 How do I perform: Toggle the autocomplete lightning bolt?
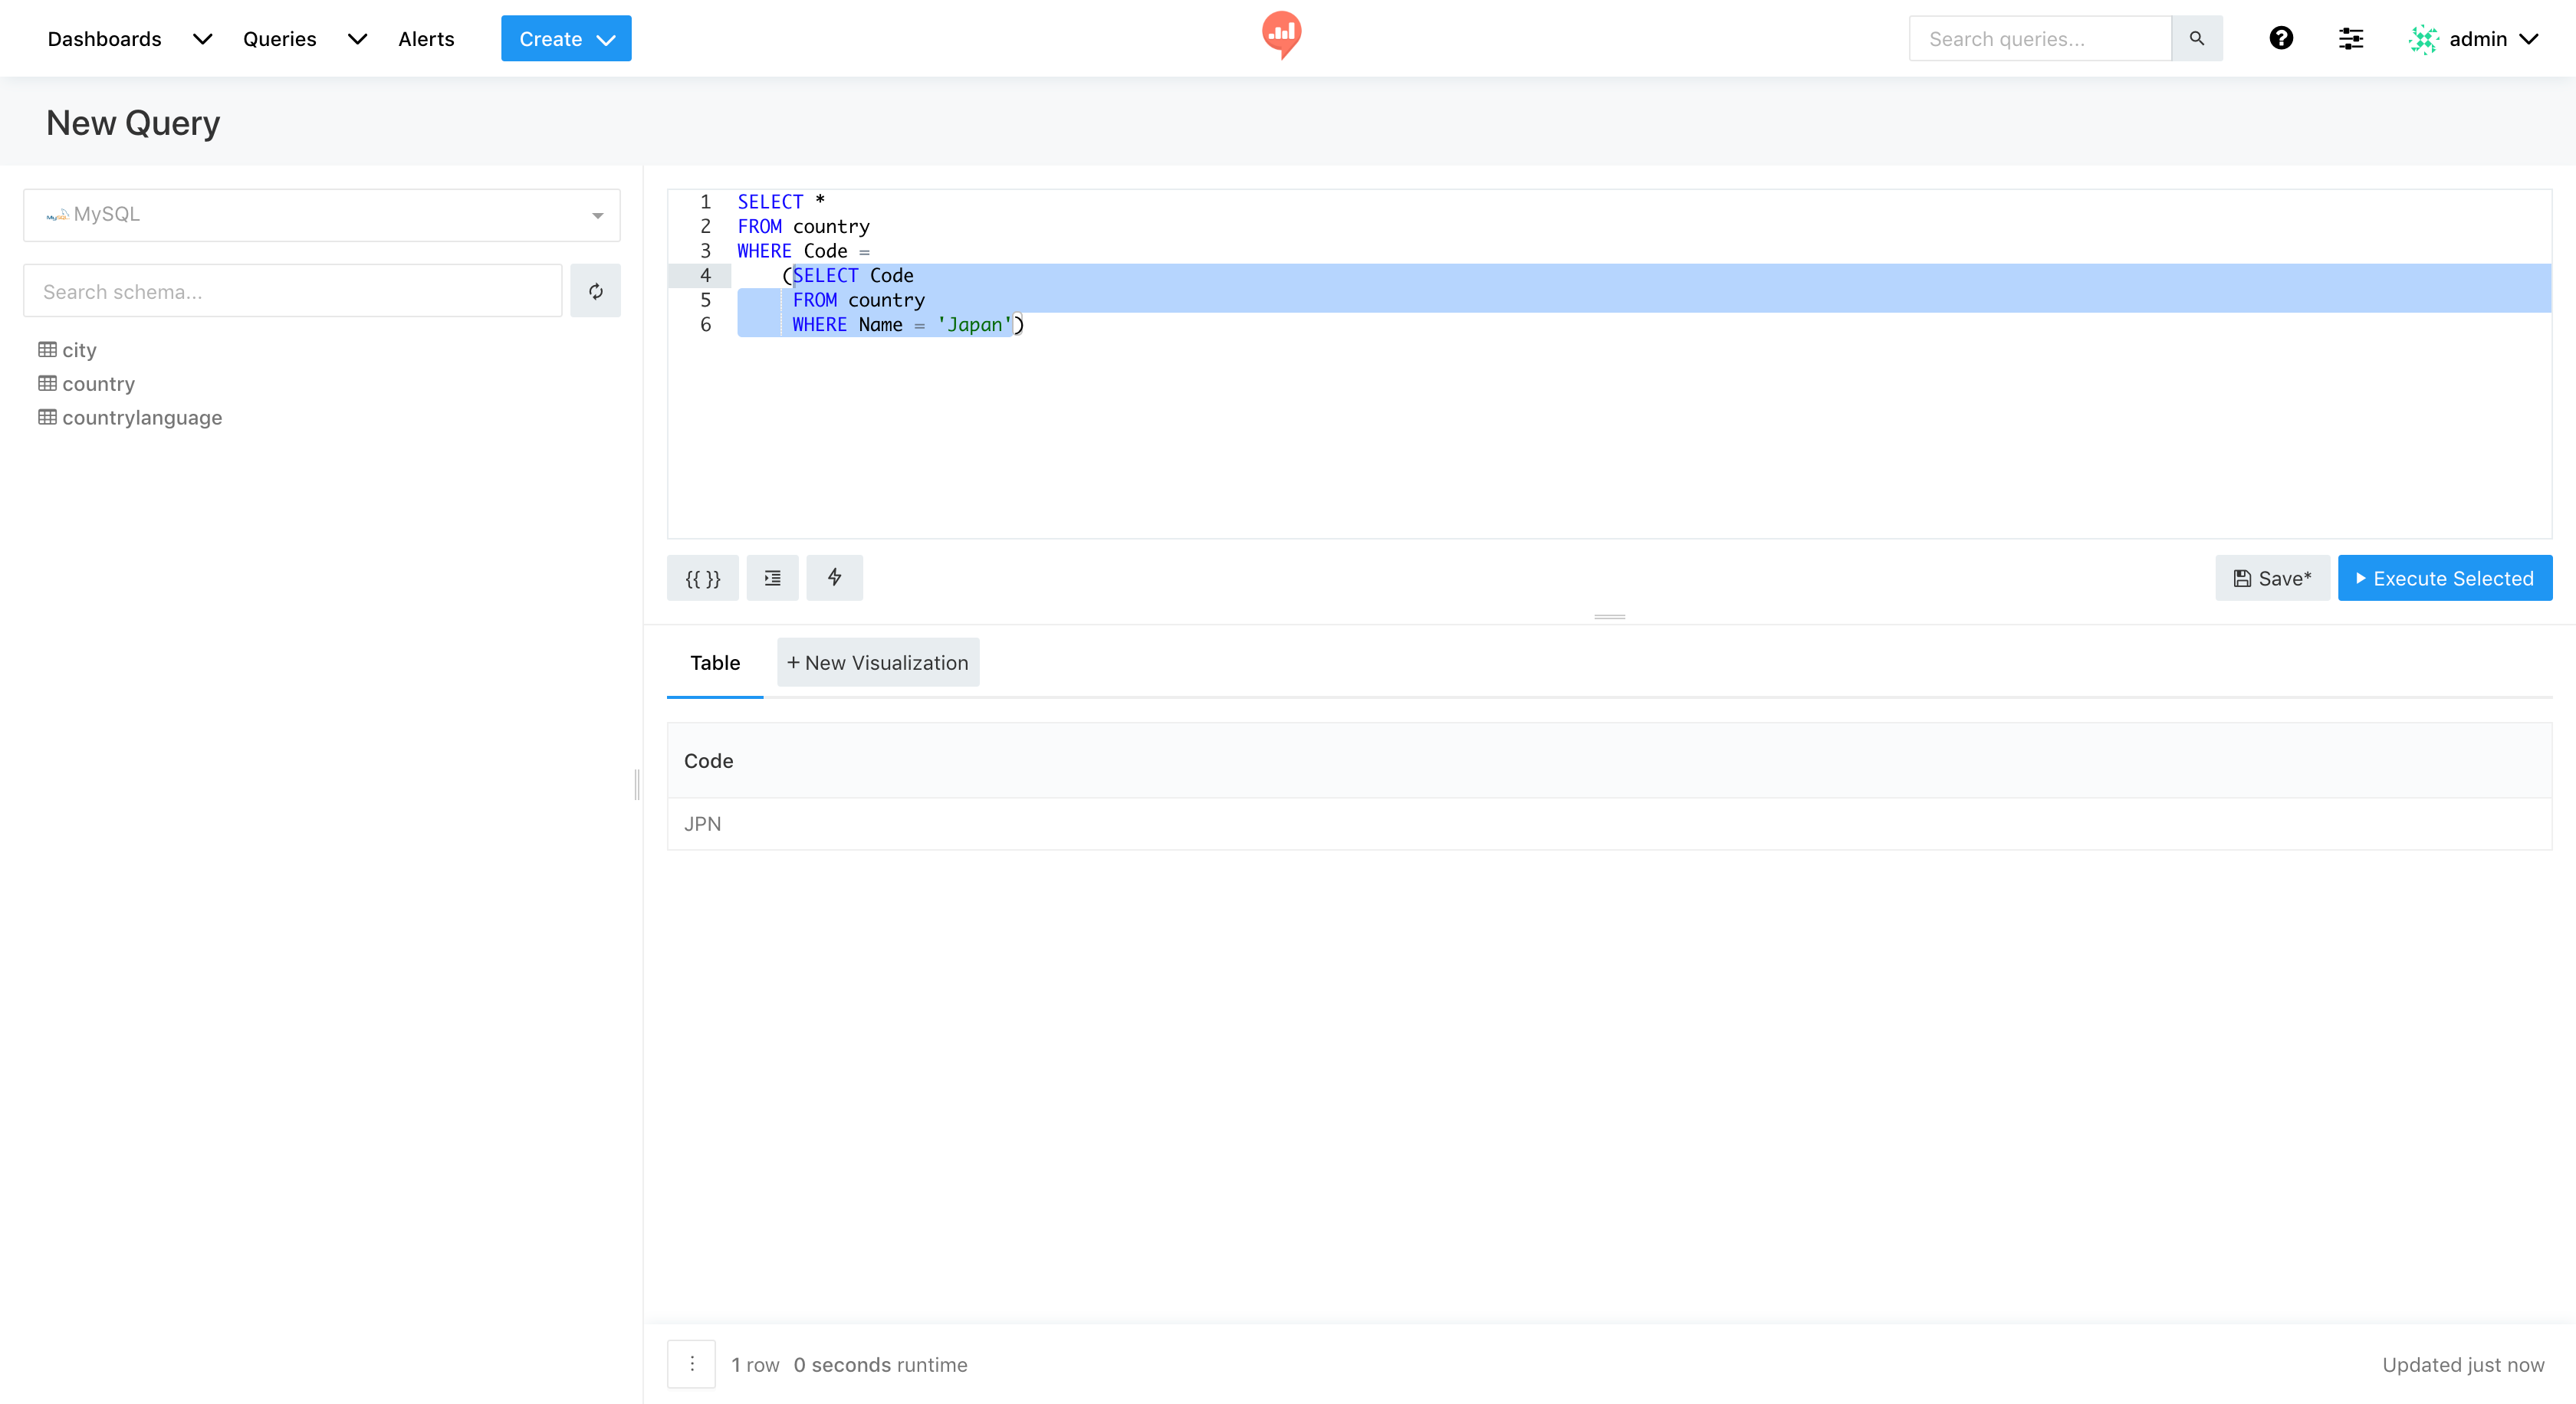pos(834,578)
